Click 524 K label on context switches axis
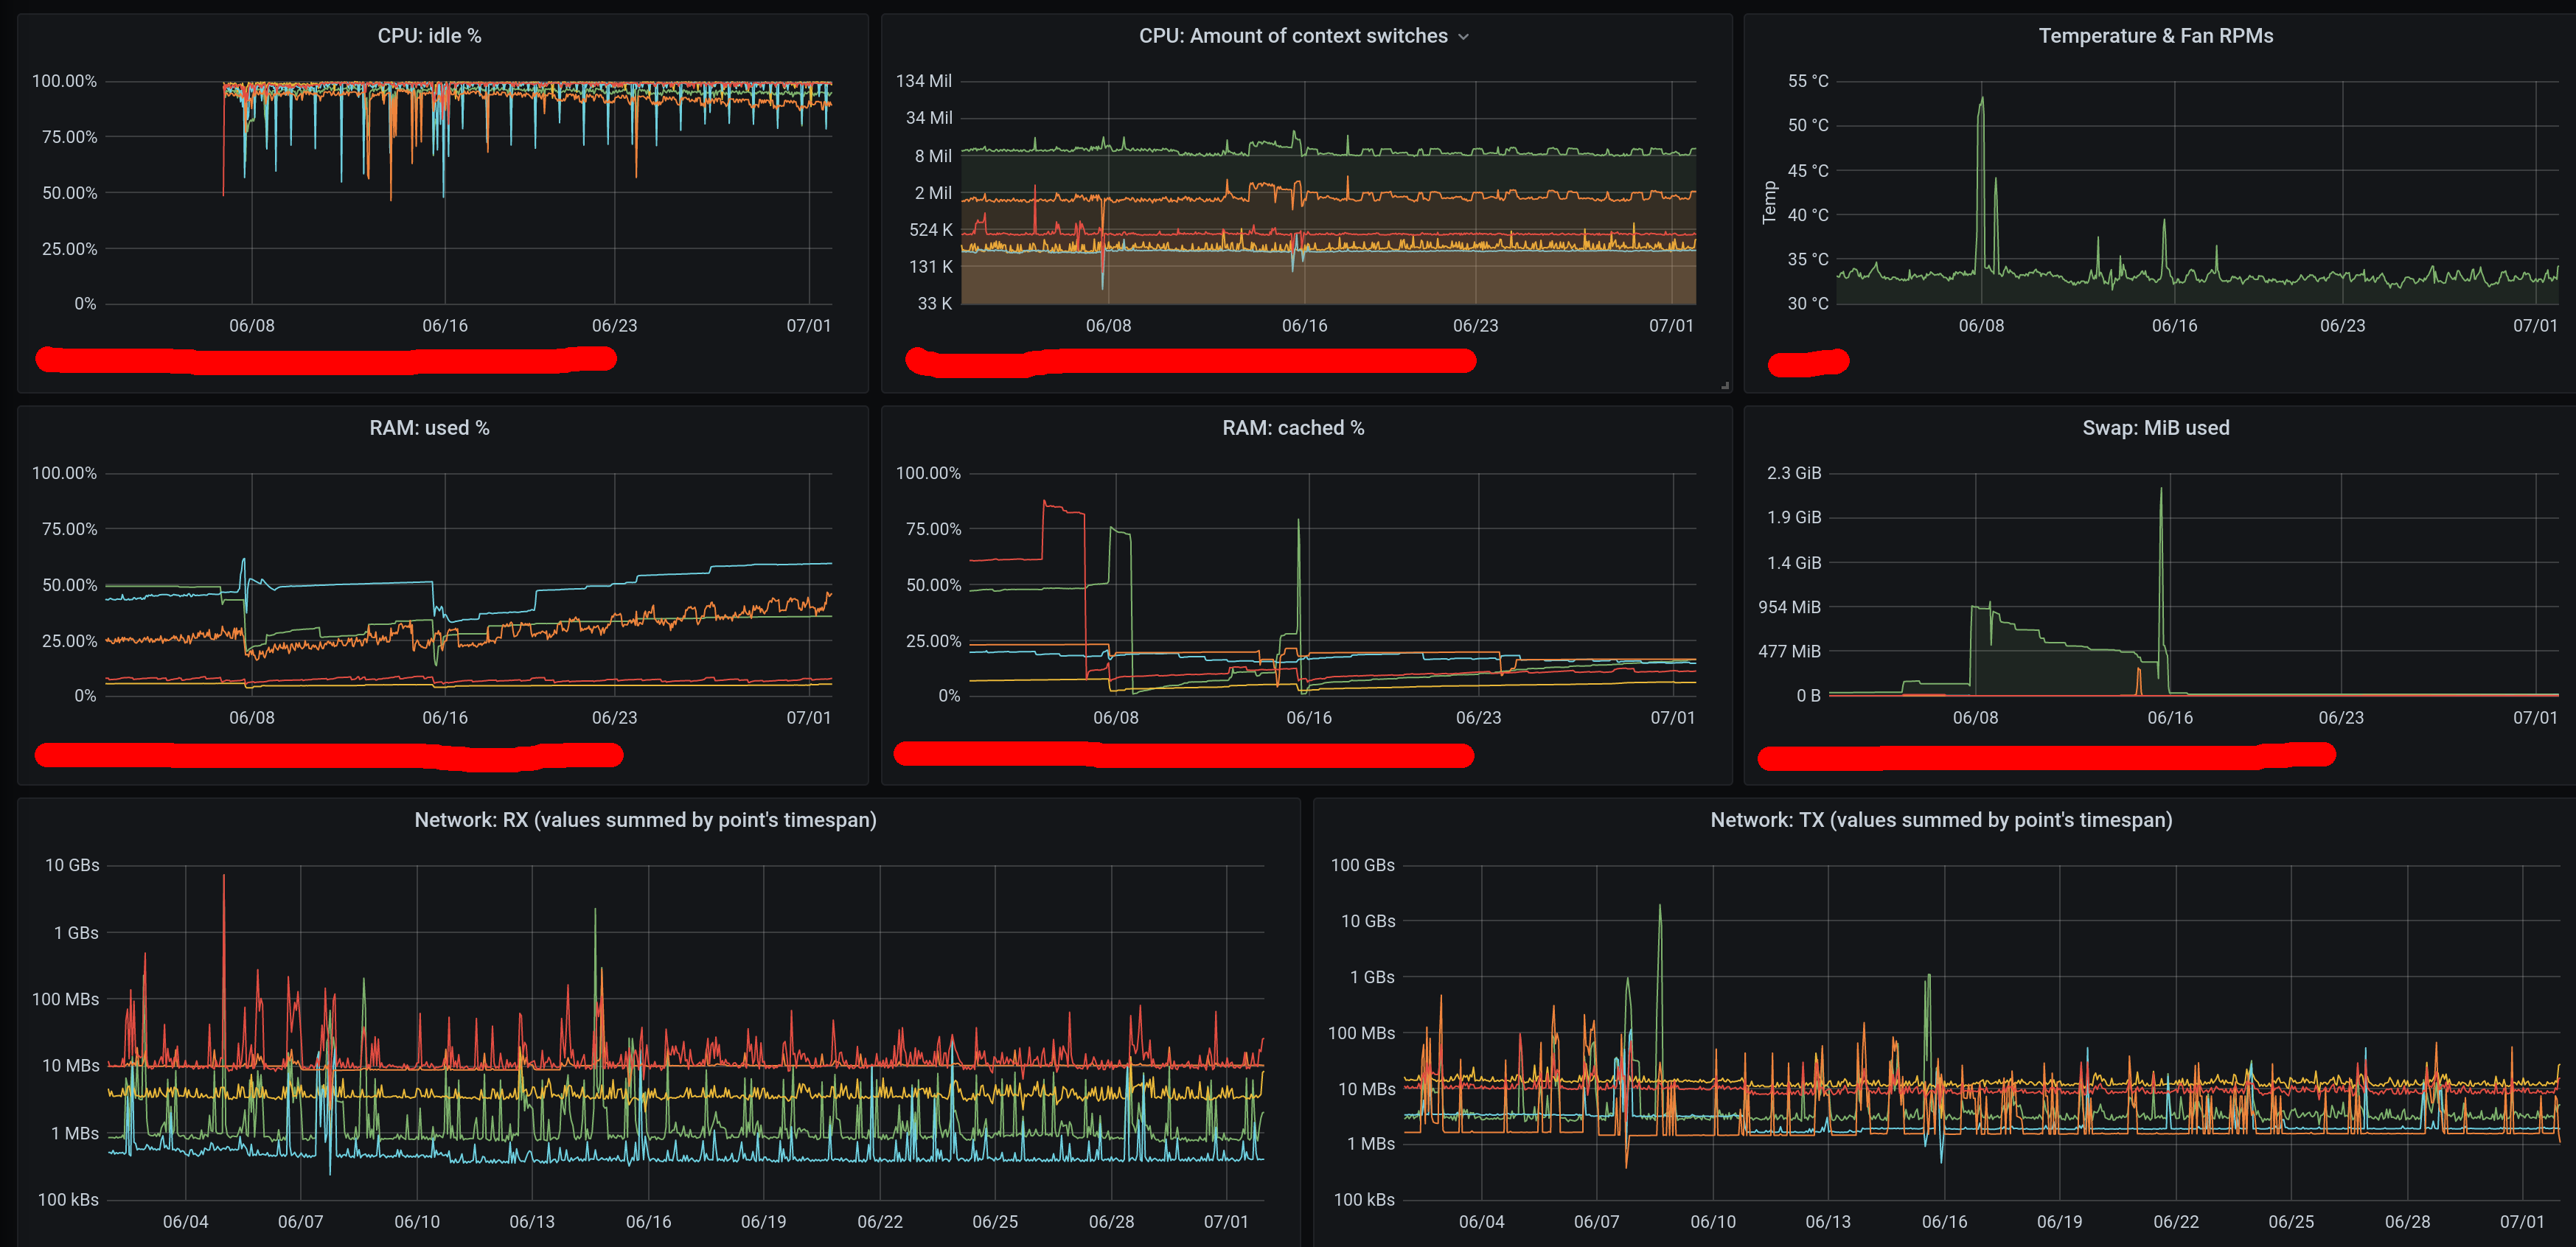This screenshot has height=1247, width=2576. (x=930, y=230)
